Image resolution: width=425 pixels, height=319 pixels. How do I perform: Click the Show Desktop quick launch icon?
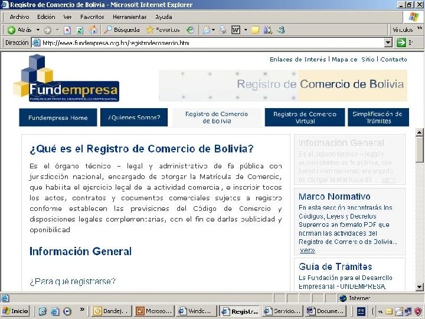[42, 311]
